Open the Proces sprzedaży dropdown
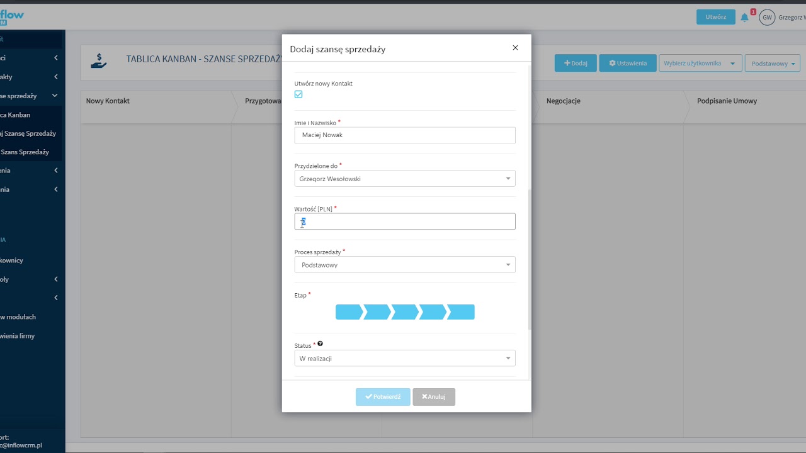 [405, 265]
